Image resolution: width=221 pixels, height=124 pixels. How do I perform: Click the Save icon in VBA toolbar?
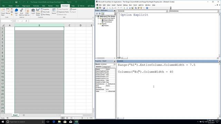[x=104, y=8]
